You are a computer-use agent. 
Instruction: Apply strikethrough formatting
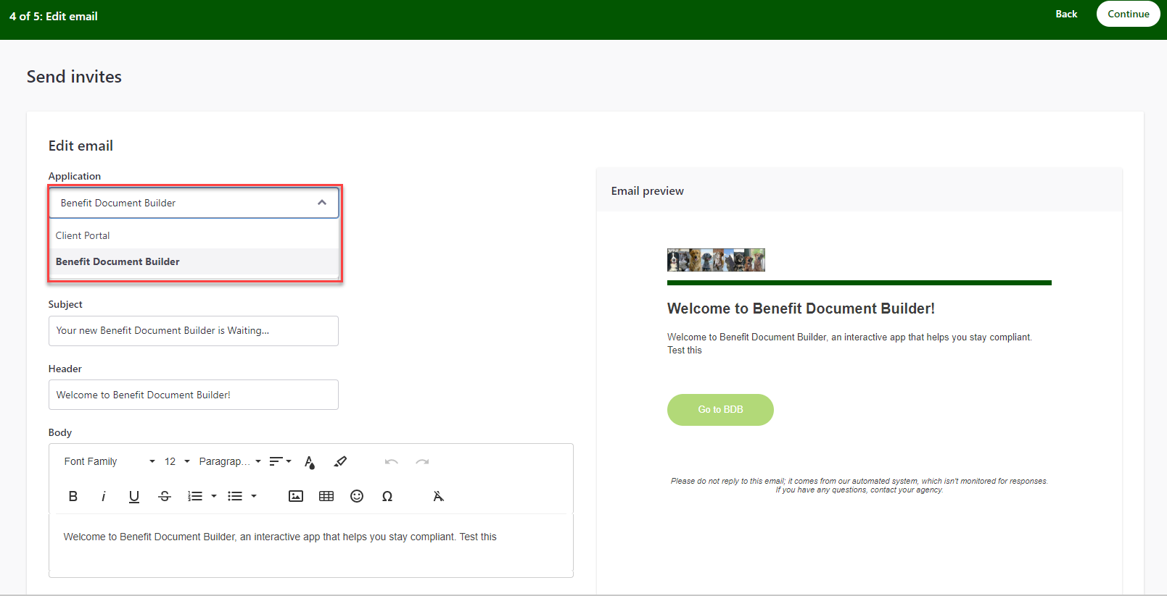click(x=165, y=496)
